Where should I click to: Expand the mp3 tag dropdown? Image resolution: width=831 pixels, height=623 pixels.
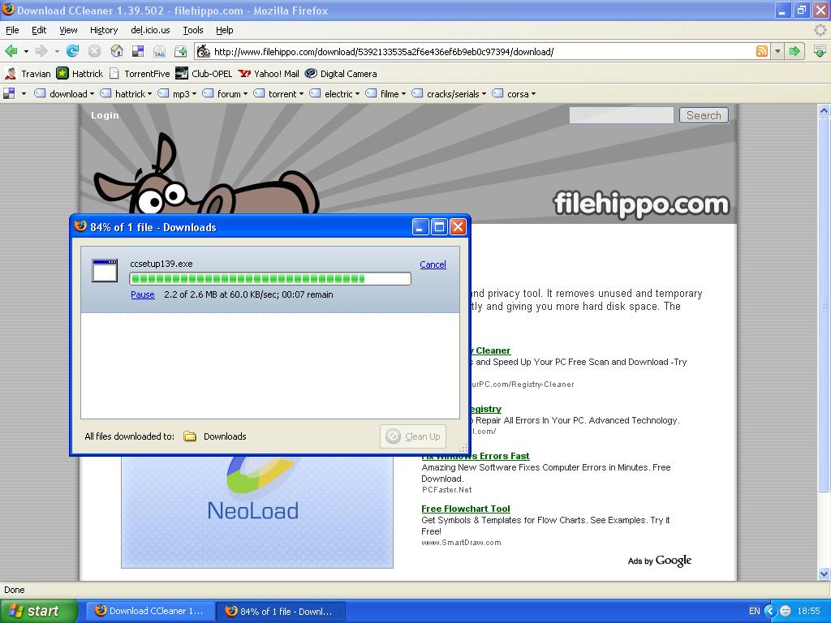[x=178, y=94]
